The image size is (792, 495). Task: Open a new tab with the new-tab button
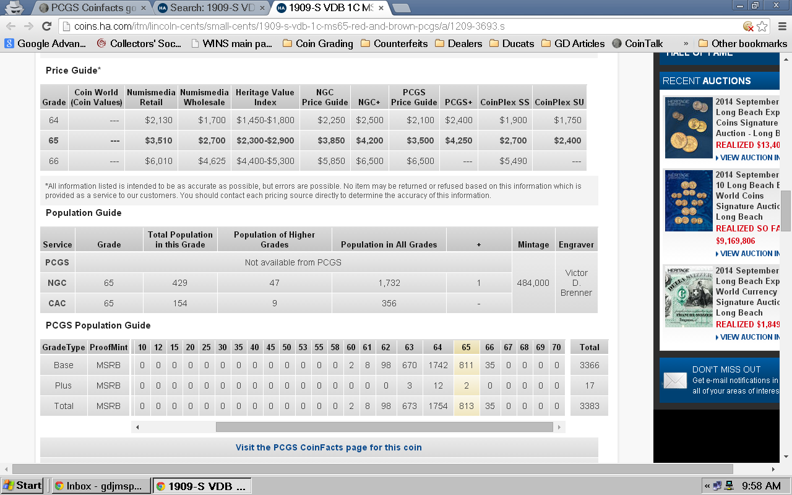402,8
